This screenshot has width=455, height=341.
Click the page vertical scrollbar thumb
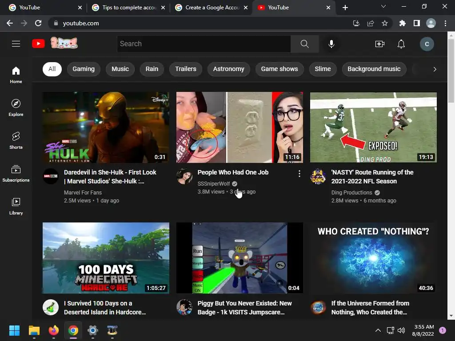451,71
